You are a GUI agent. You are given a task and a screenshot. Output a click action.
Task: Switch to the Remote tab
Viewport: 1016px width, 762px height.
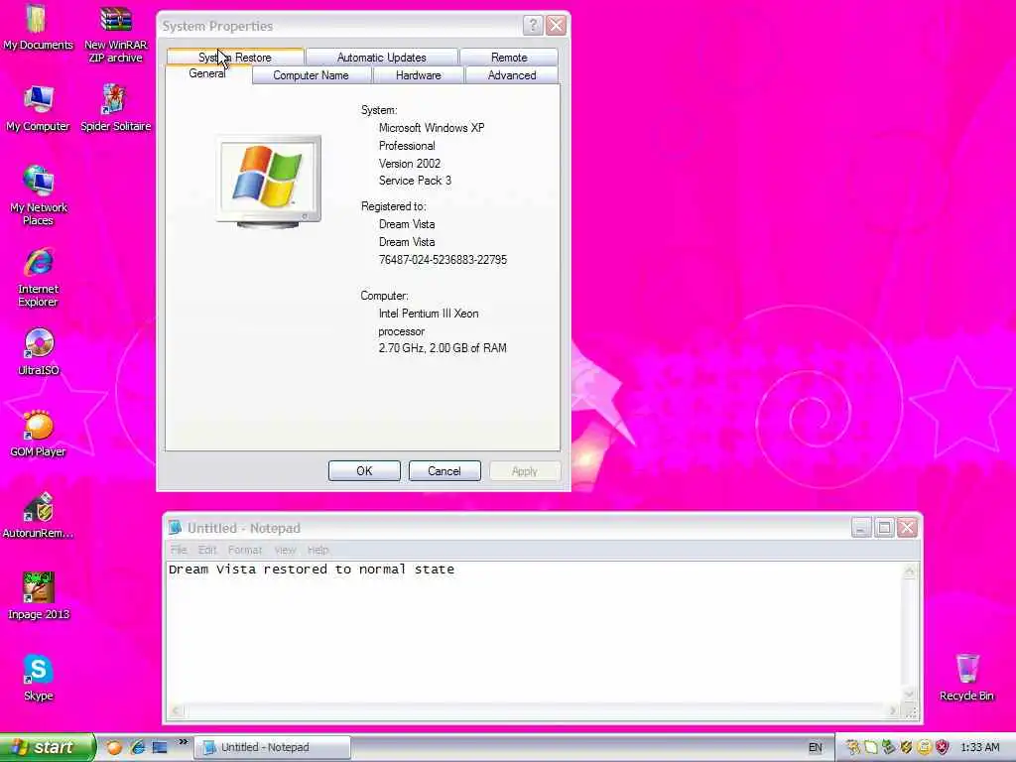(x=509, y=57)
